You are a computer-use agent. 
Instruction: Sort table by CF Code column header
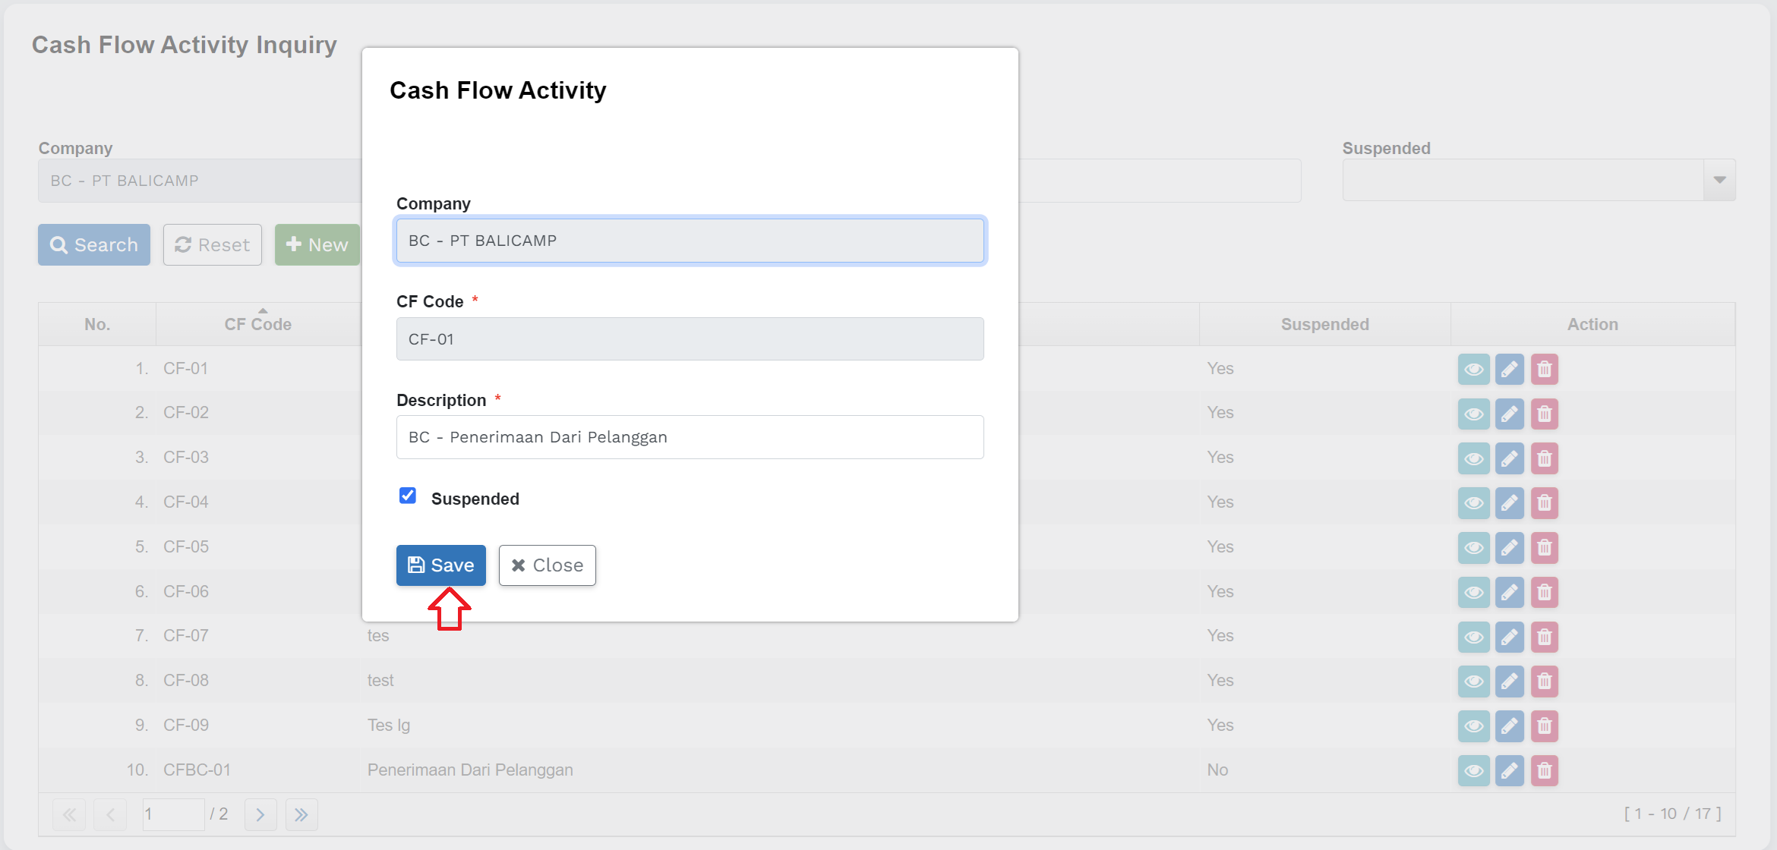click(257, 324)
